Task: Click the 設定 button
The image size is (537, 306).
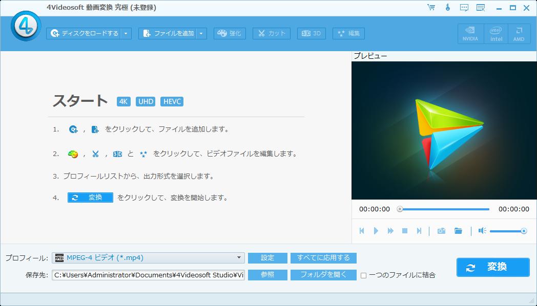Action: 267,258
